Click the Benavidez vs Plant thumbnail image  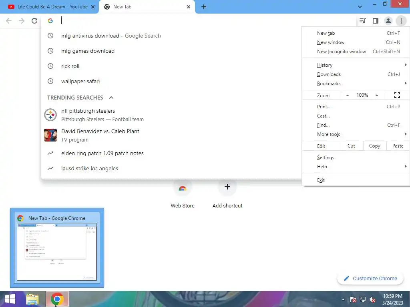[x=50, y=135]
